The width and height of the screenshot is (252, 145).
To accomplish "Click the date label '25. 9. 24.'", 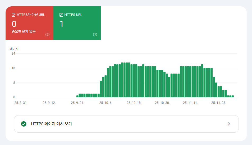I will pyautogui.click(x=77, y=103).
